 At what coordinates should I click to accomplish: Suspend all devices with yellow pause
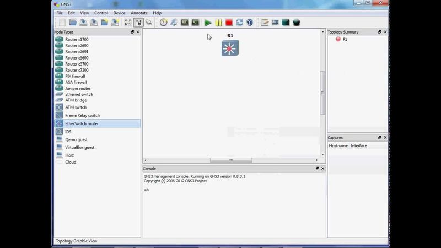[x=218, y=23]
